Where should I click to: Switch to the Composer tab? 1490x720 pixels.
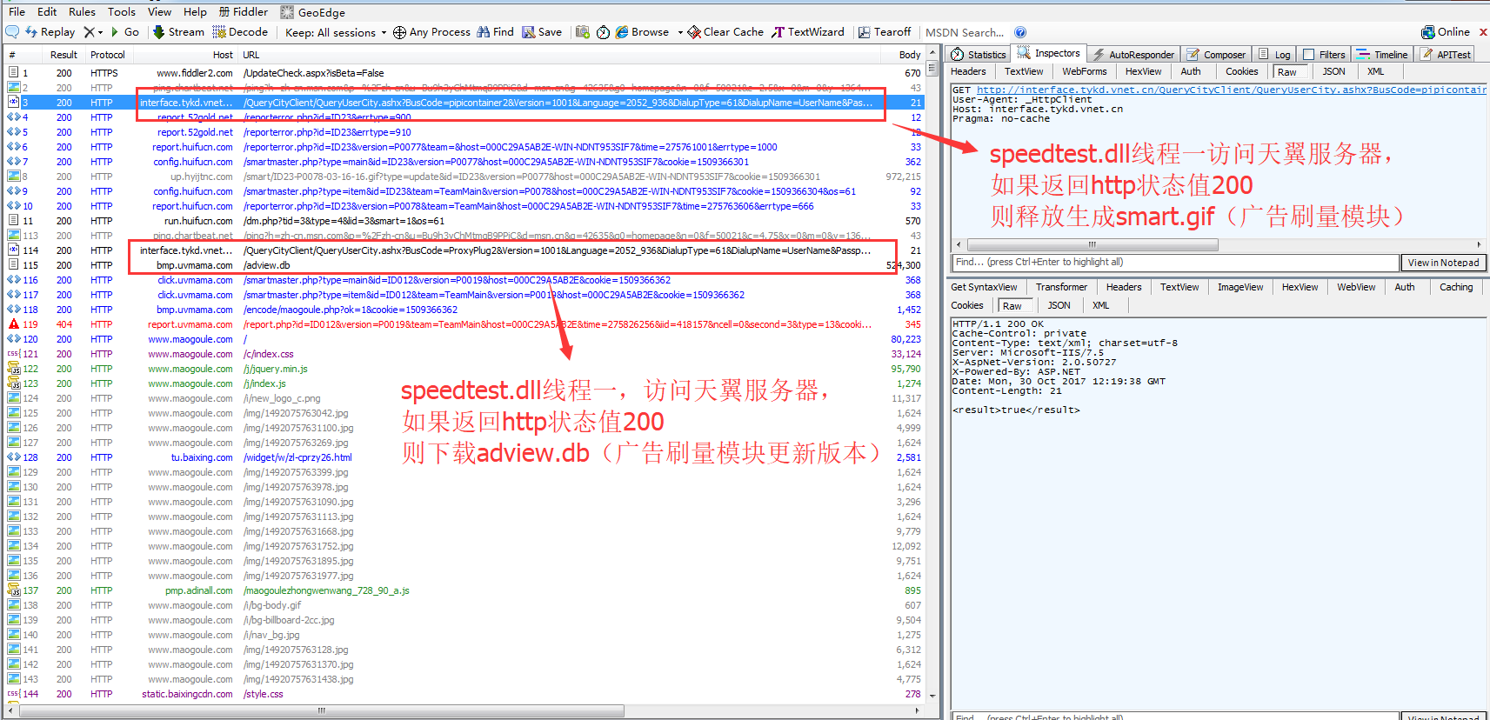pos(1216,54)
